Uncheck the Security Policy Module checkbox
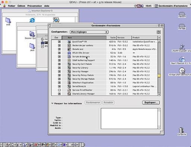 click(59, 75)
